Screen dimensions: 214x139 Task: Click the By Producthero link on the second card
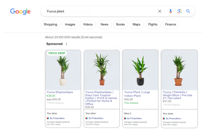tap(96, 118)
